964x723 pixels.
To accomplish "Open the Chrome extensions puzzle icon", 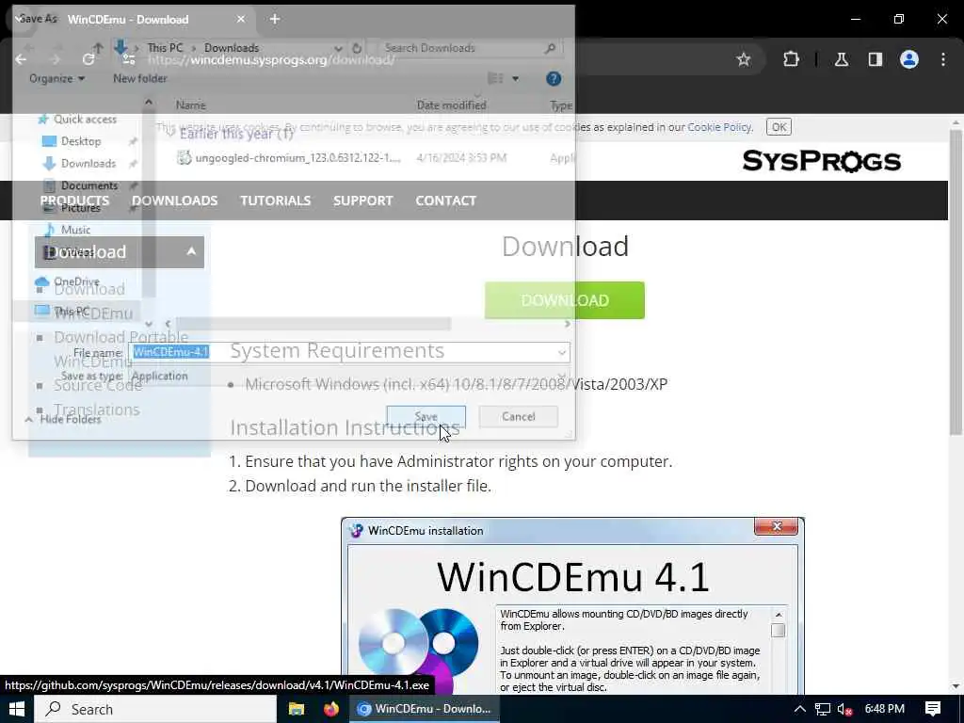I will point(791,59).
